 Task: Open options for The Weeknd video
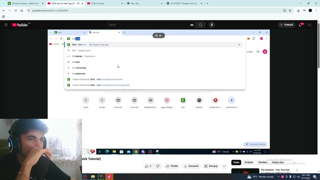(297, 170)
